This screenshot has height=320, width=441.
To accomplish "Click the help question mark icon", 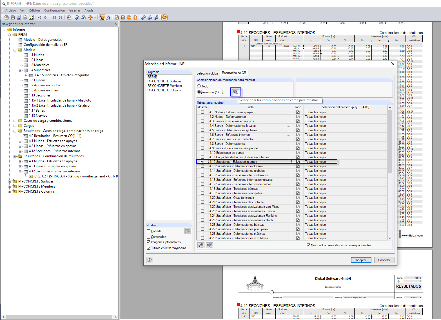I will click(x=150, y=260).
